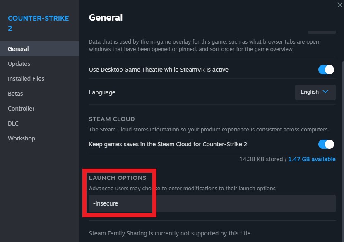Open the Updates settings section
This screenshot has height=242, width=344.
(x=19, y=64)
